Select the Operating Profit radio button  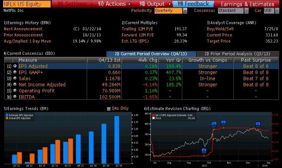pos(15,91)
